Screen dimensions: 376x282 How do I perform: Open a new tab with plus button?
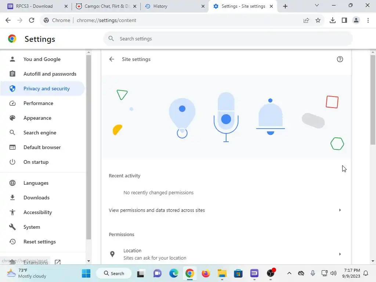pyautogui.click(x=285, y=6)
